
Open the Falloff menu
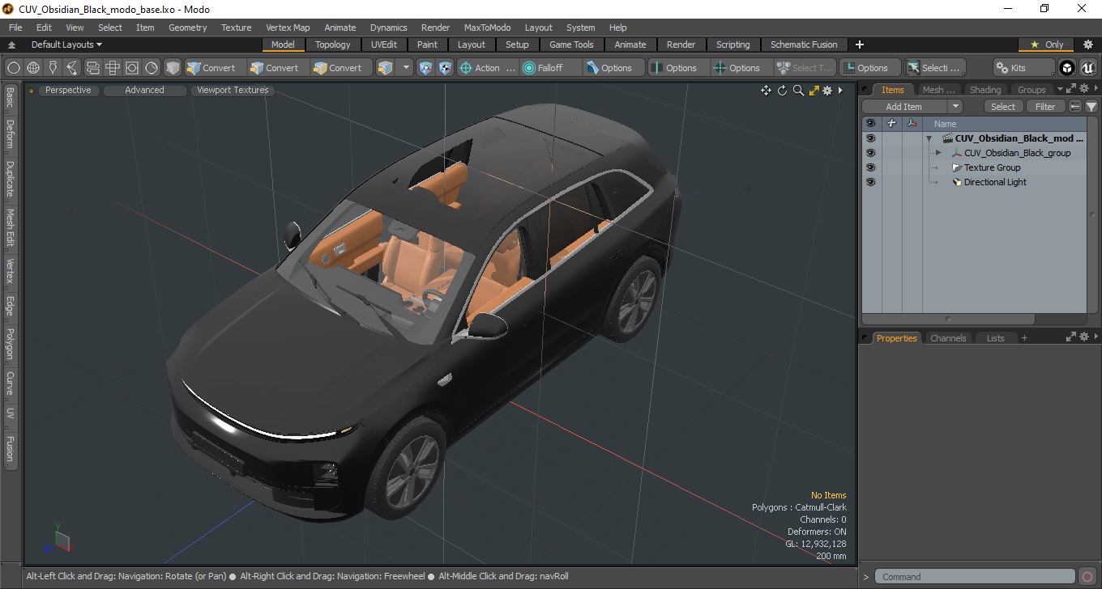(552, 68)
